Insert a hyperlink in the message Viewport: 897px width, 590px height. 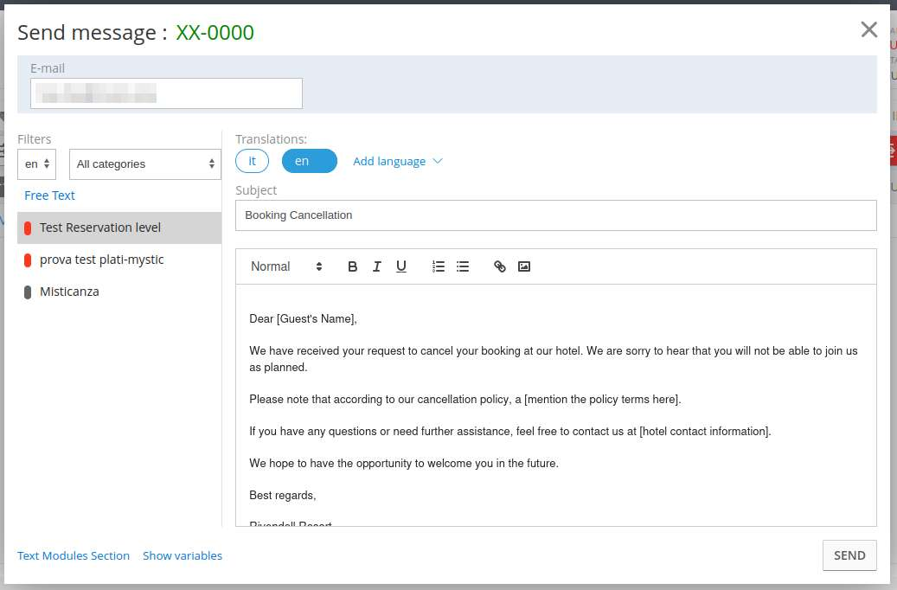(499, 266)
